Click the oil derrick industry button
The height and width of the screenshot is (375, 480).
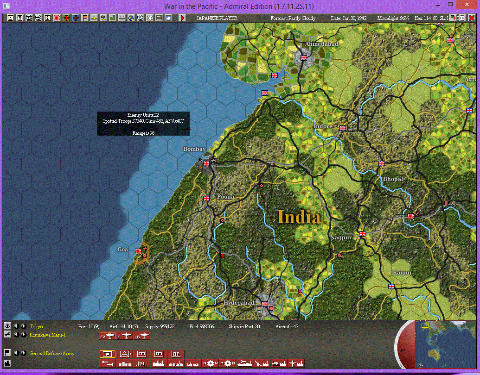[142, 363]
